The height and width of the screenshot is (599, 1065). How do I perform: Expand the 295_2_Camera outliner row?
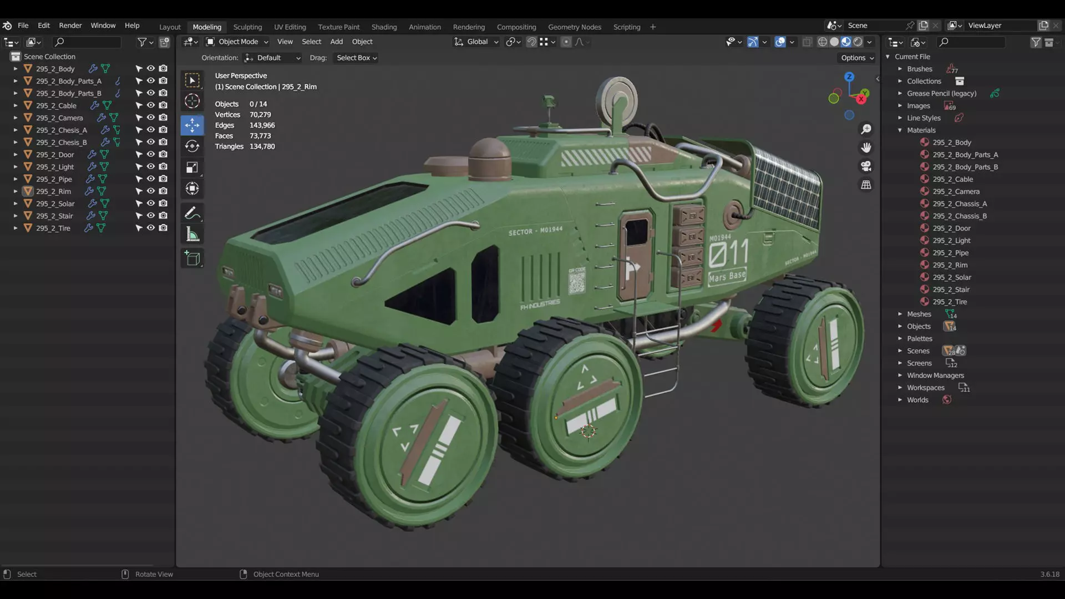point(16,118)
